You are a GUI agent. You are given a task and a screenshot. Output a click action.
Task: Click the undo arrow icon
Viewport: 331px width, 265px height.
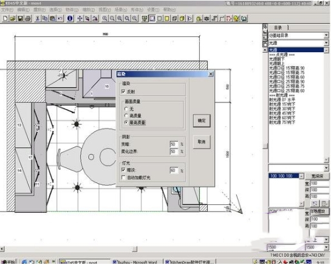tap(60, 19)
